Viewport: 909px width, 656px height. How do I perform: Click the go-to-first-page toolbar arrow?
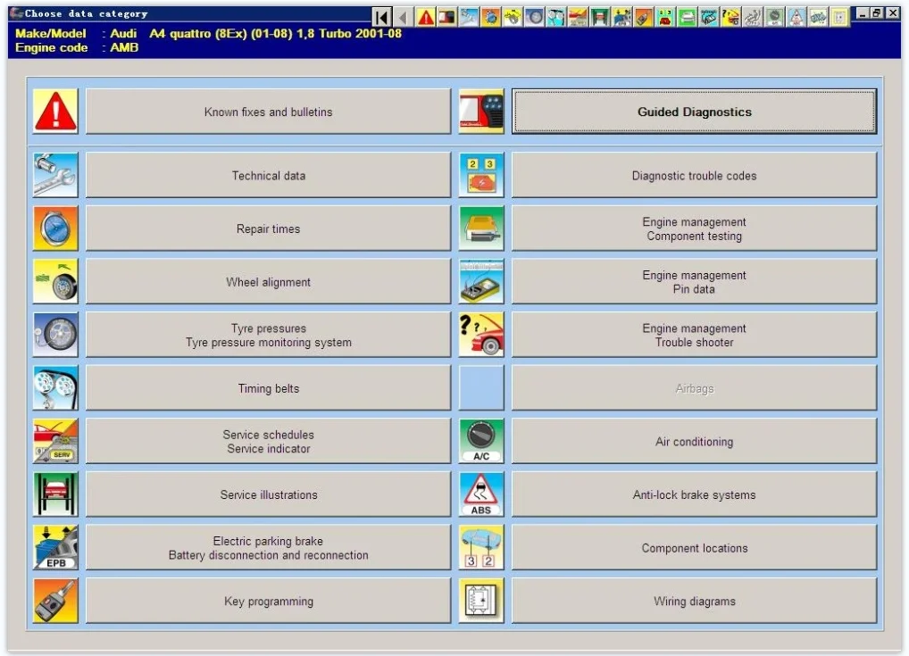point(382,17)
